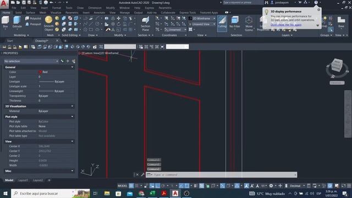This screenshot has width=352, height=198.
Task: Toggle snap mode in status bar
Action: click(x=136, y=186)
